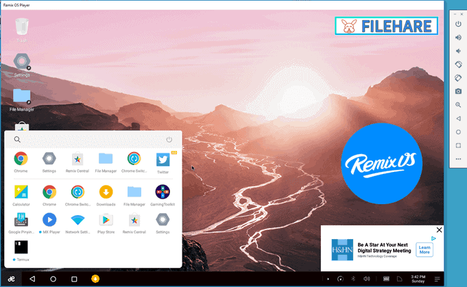Open the Trash desktop icon
The width and height of the screenshot is (467, 287).
(22, 27)
